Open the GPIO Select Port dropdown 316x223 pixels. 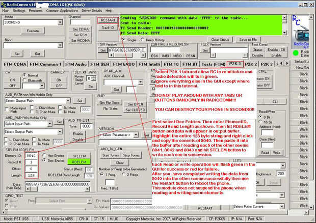[90, 201]
